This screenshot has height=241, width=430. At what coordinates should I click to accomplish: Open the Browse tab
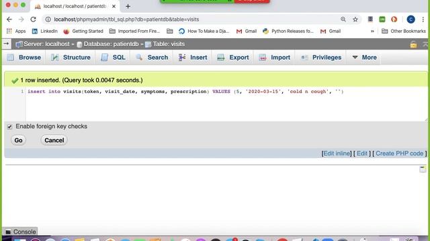tap(24, 58)
